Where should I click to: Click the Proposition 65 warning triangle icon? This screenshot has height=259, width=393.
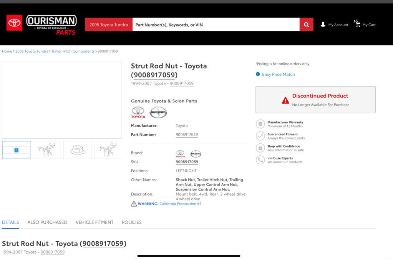tap(134, 204)
